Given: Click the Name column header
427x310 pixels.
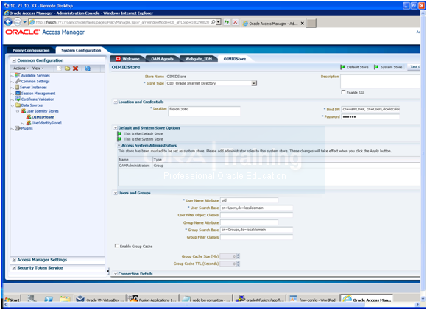Looking at the screenshot, I should 135,160.
